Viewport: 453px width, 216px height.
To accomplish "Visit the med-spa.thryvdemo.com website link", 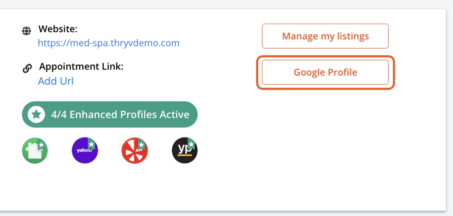I will coord(108,43).
